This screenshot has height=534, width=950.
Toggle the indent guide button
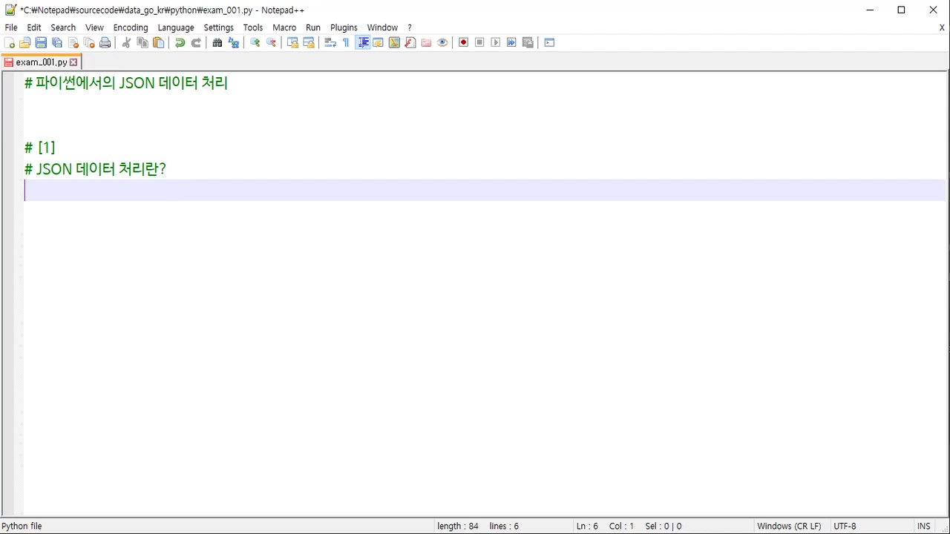click(x=363, y=43)
